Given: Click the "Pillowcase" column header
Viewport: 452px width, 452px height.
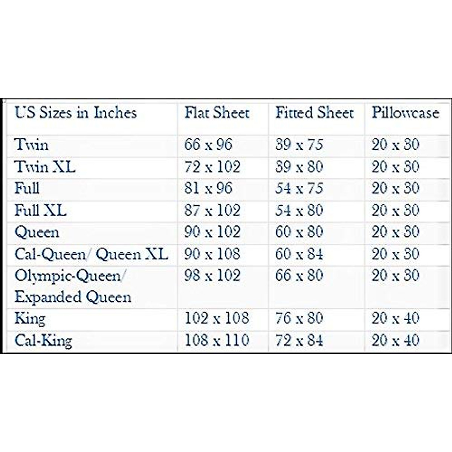Looking at the screenshot, I should pyautogui.click(x=406, y=113).
